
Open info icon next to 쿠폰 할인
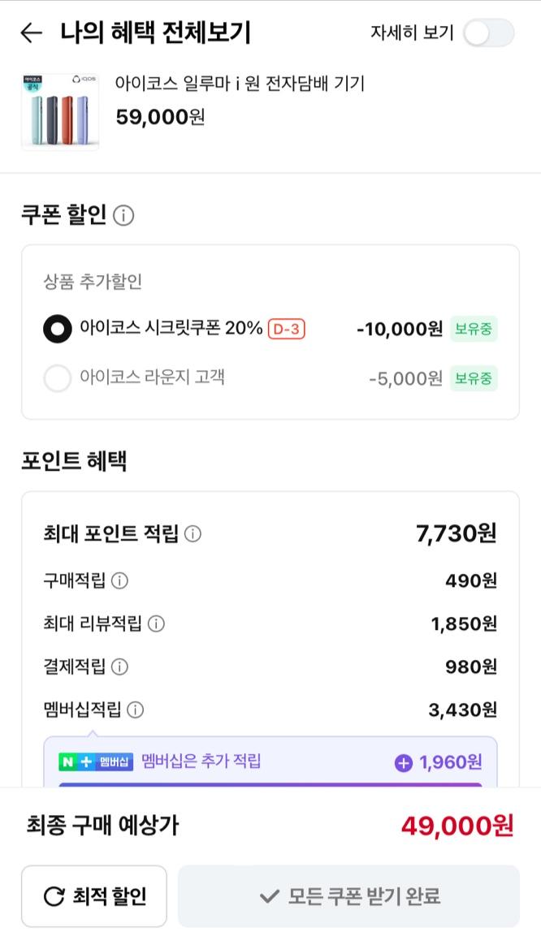123,215
